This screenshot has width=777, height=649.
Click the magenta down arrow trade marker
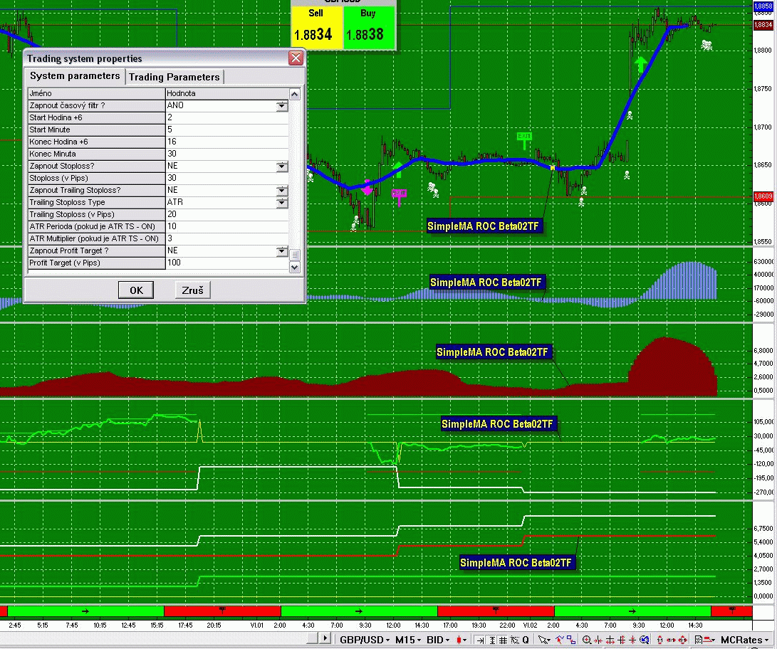pyautogui.click(x=367, y=188)
